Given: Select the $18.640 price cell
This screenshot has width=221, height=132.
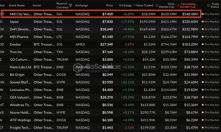Looking at the screenshot, I should [x=106, y=29].
